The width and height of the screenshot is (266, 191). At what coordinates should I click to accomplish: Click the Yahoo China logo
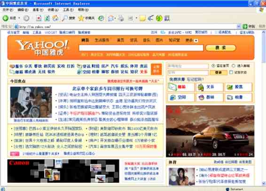(42, 47)
